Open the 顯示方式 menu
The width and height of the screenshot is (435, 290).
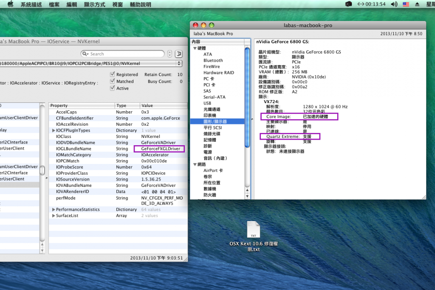95,4
